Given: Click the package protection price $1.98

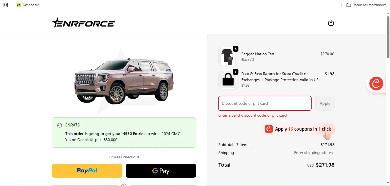Looking at the screenshot, I should [329, 74].
